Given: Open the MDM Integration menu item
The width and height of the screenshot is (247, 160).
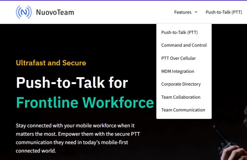Looking at the screenshot, I should (178, 71).
